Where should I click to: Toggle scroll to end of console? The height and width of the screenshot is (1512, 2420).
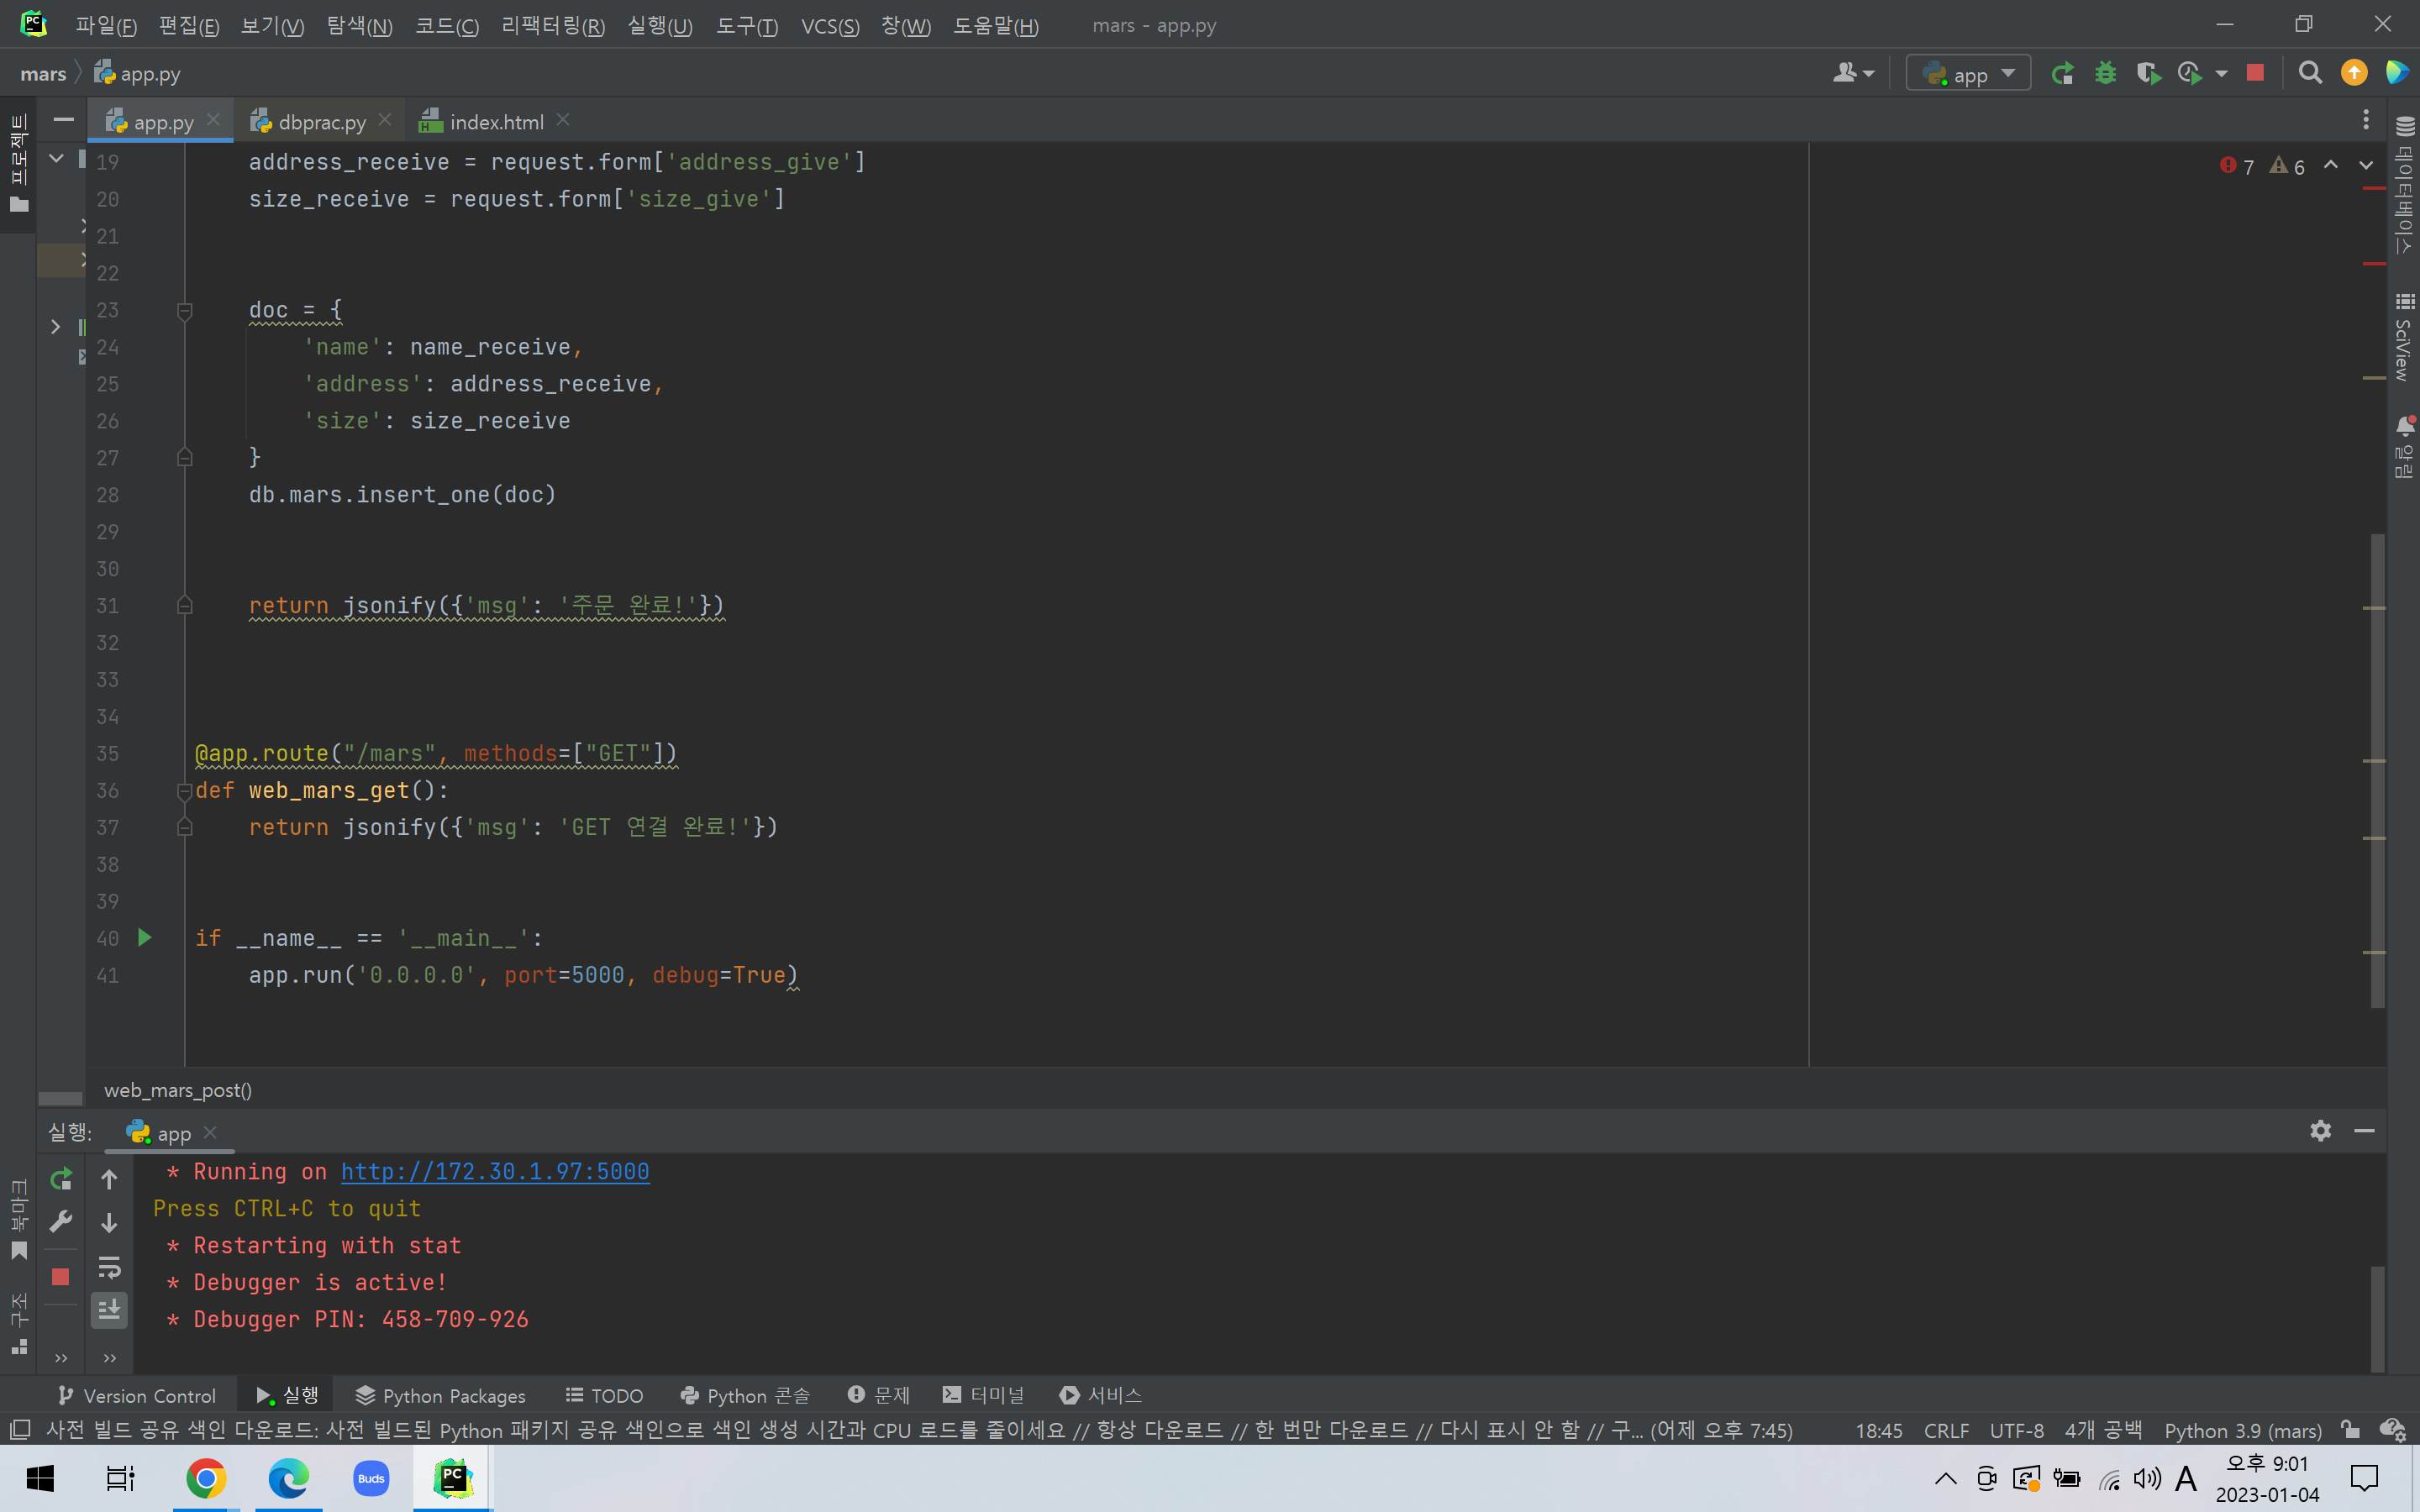pos(109,1310)
